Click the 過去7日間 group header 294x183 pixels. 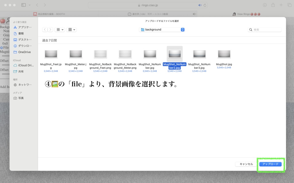coord(49,40)
